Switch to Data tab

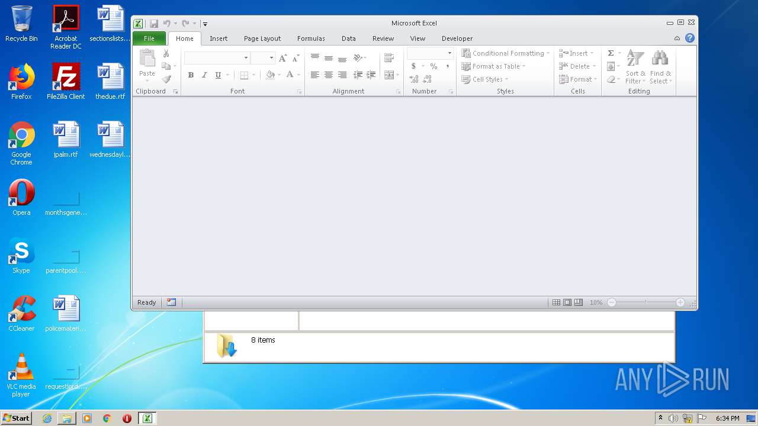tap(349, 38)
